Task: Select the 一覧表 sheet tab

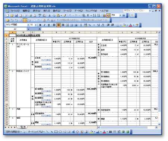Action: click(x=22, y=127)
